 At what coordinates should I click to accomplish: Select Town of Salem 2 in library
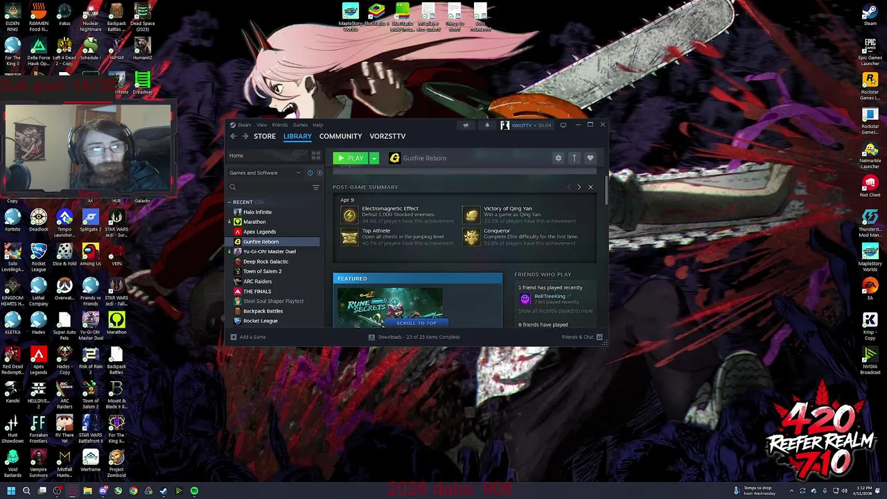[x=273, y=271]
